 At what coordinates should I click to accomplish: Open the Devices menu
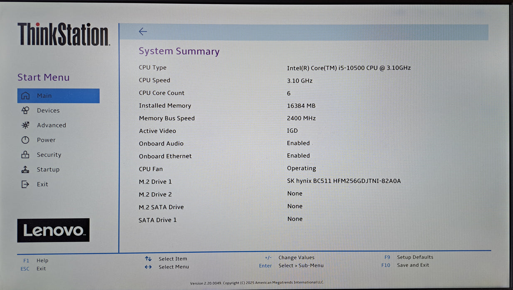pyautogui.click(x=48, y=111)
